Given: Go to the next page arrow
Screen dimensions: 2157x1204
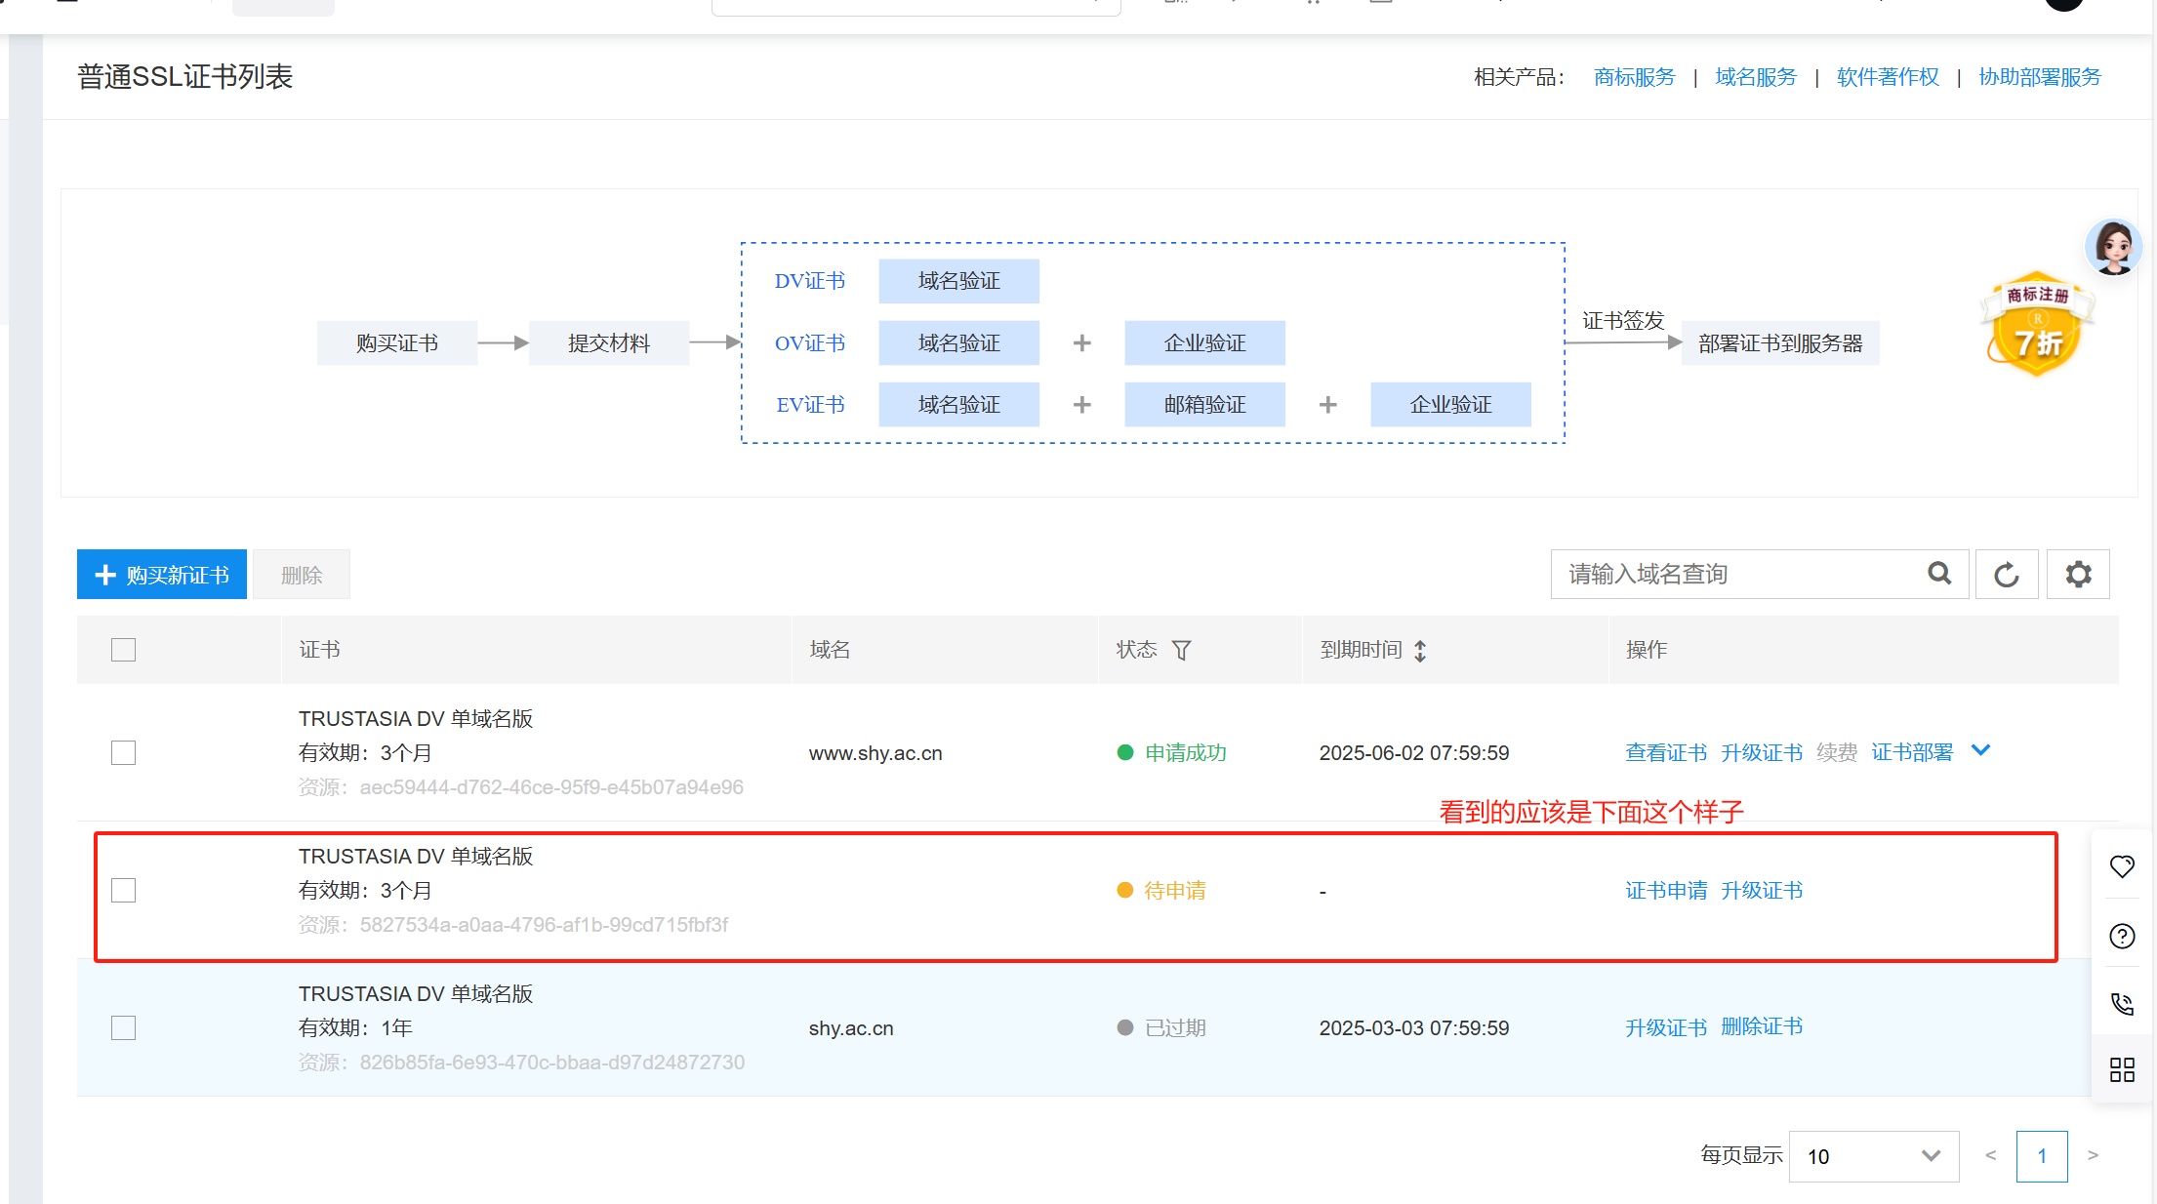Looking at the screenshot, I should [x=2093, y=1155].
